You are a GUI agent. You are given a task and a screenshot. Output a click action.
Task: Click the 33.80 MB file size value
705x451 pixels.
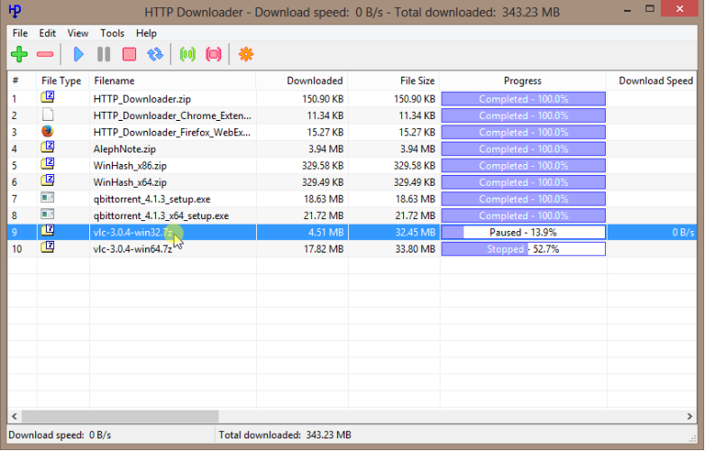coord(415,249)
